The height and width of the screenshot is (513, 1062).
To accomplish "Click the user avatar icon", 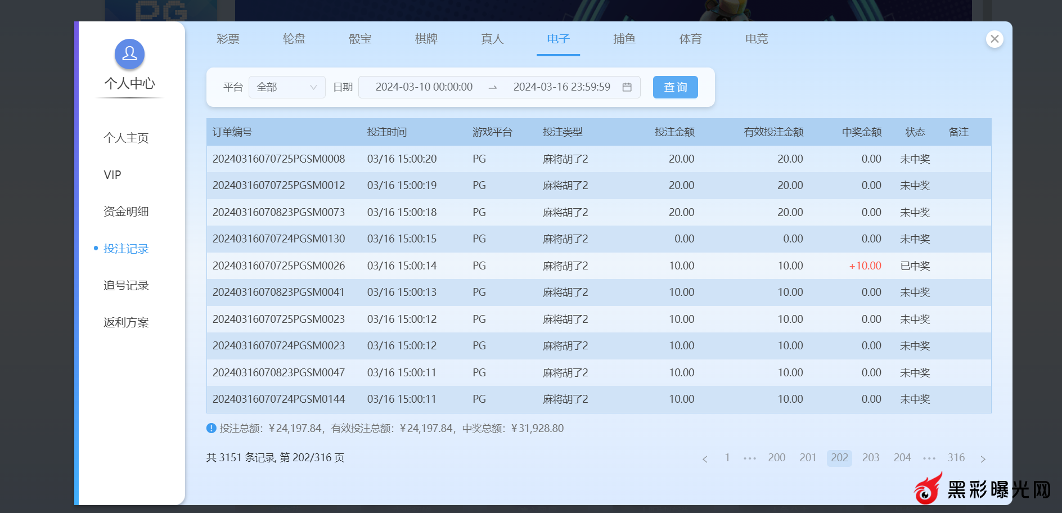I will point(129,54).
